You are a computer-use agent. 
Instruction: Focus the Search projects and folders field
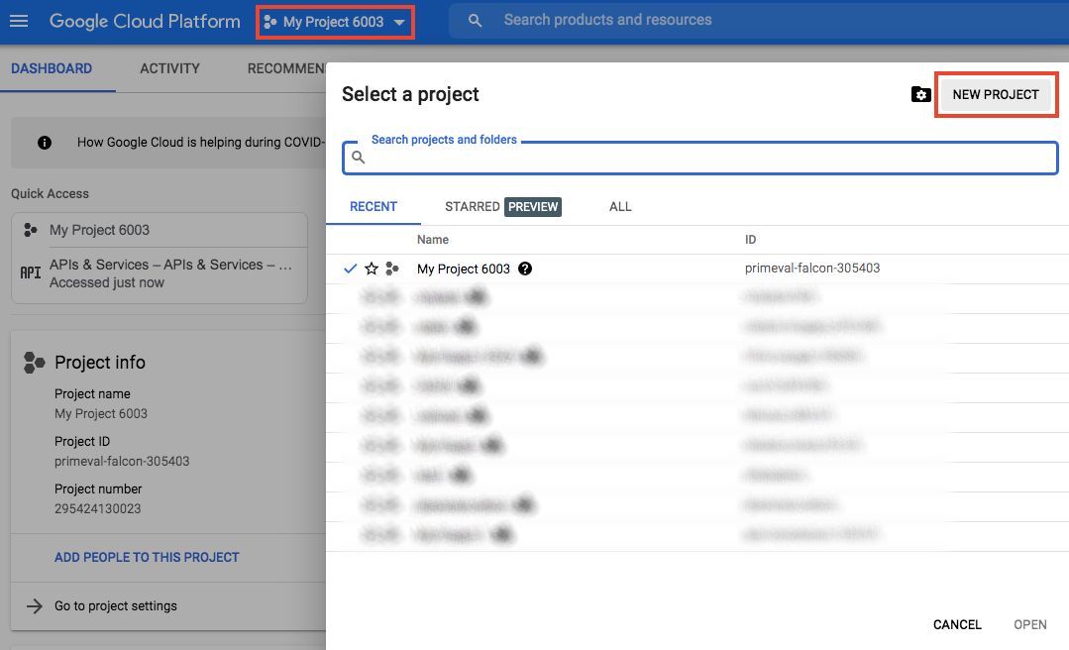coord(699,158)
